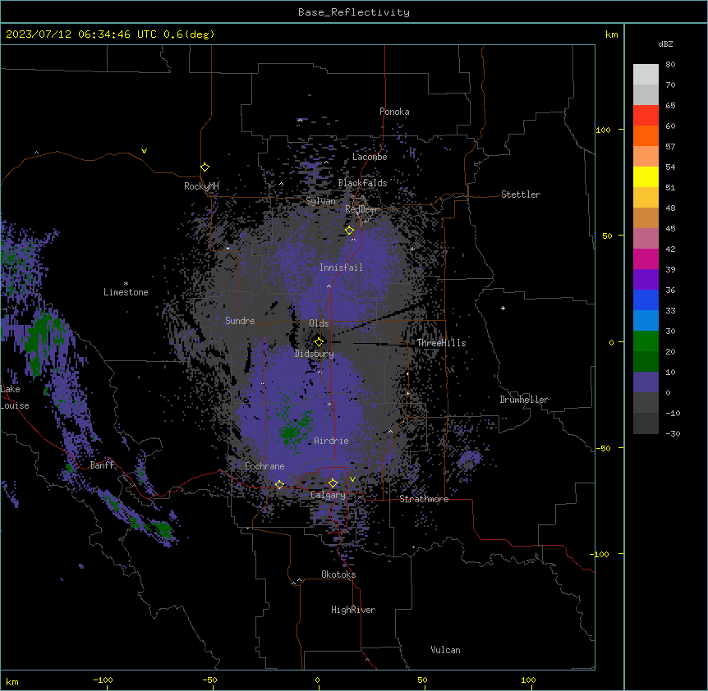Click the white caret marker south of Innisfail

[329, 286]
